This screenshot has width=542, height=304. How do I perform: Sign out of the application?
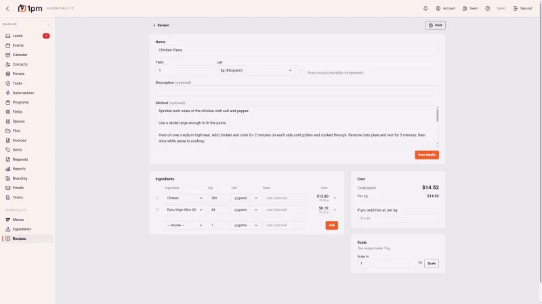[522, 8]
